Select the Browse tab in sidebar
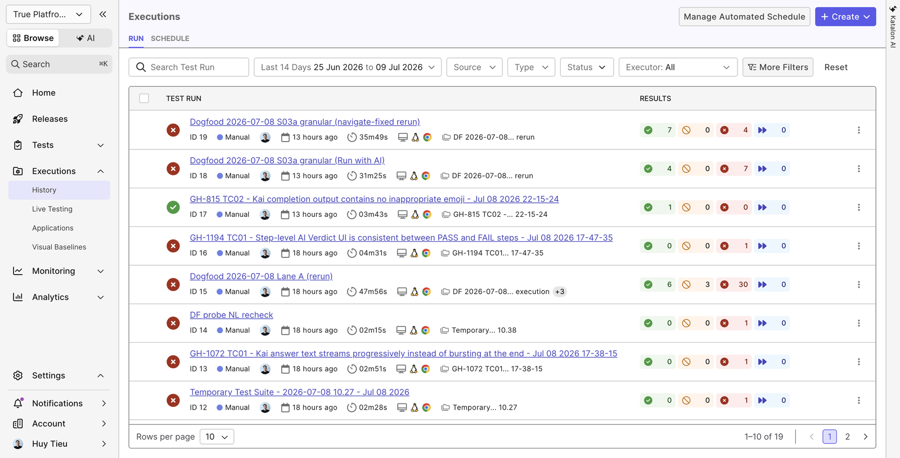This screenshot has width=900, height=458. (x=33, y=38)
